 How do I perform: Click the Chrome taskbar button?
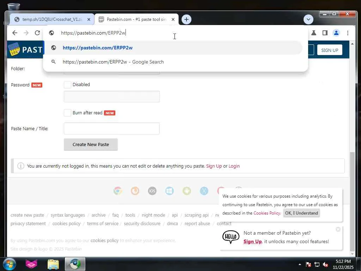(x=75, y=264)
